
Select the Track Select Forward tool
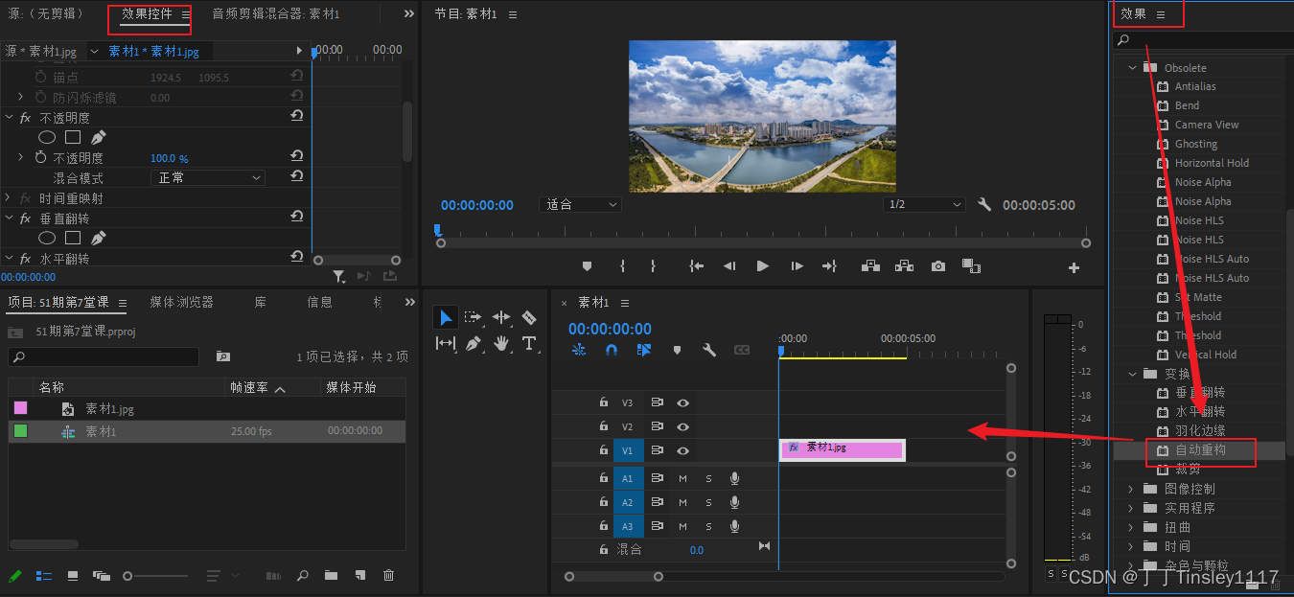click(x=474, y=317)
